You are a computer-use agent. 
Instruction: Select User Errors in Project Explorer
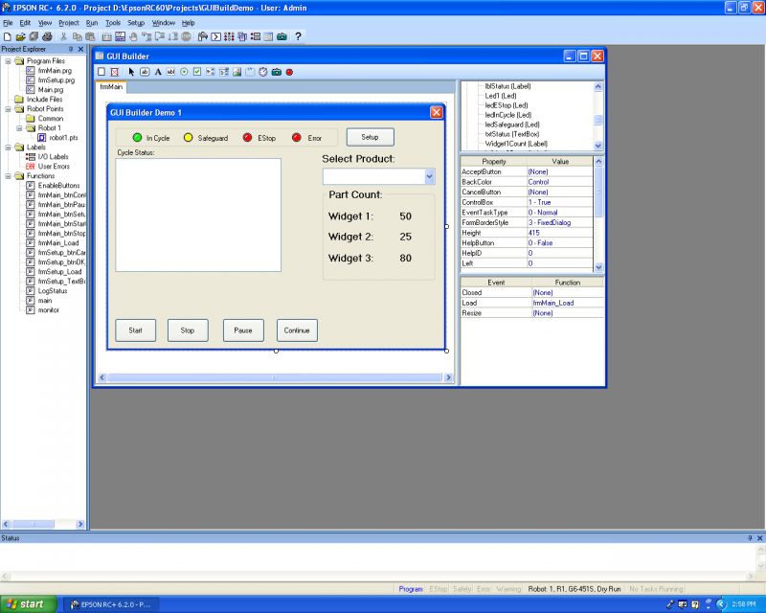tap(54, 167)
